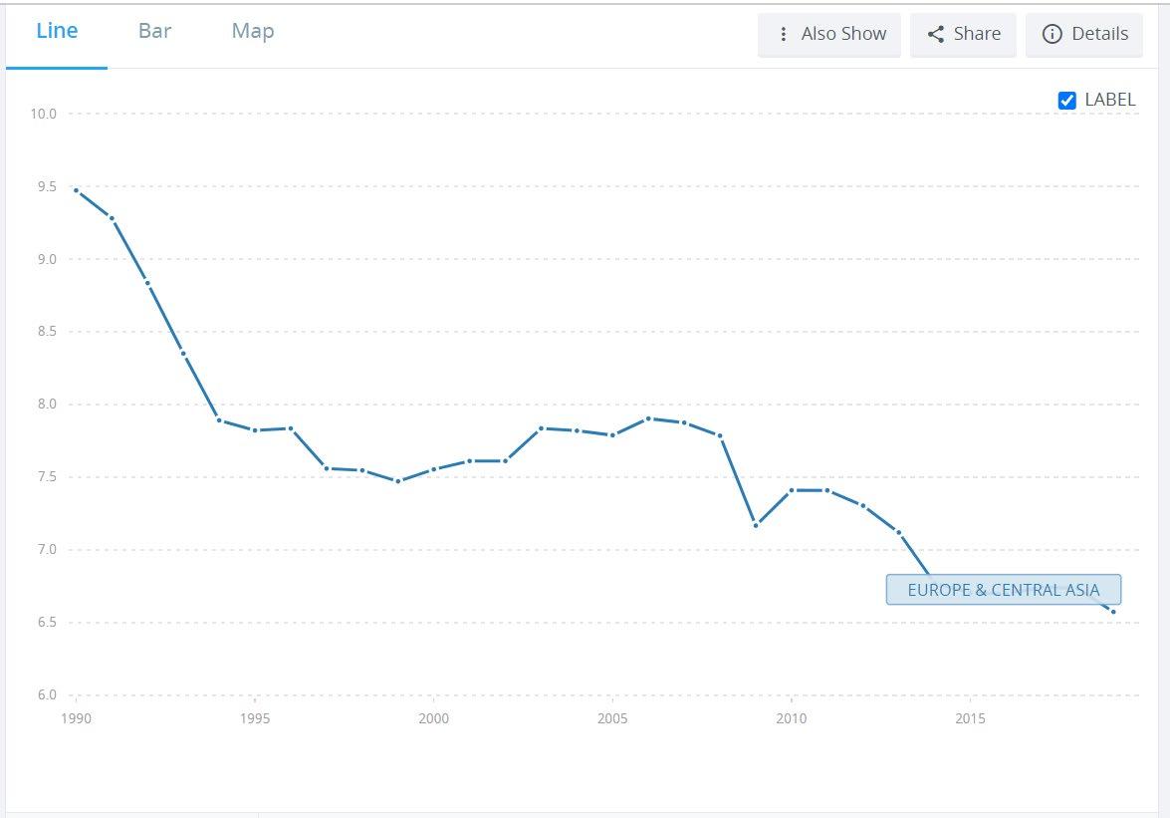The image size is (1170, 818).
Task: Uncheck the LABEL checkbox
Action: pyautogui.click(x=1067, y=100)
